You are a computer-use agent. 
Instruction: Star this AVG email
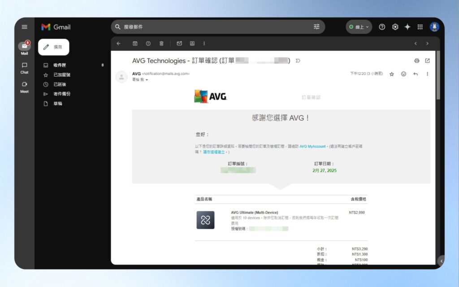[392, 74]
